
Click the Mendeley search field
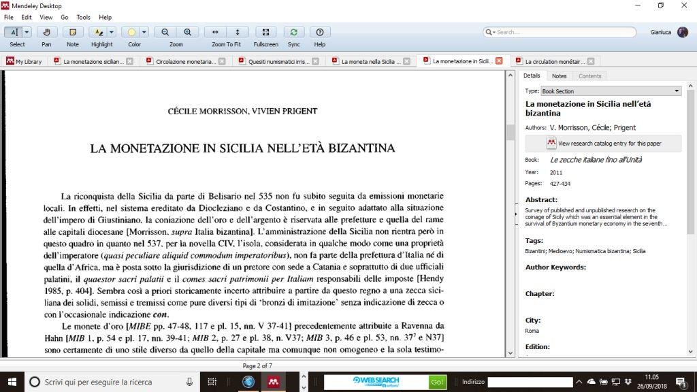point(560,32)
